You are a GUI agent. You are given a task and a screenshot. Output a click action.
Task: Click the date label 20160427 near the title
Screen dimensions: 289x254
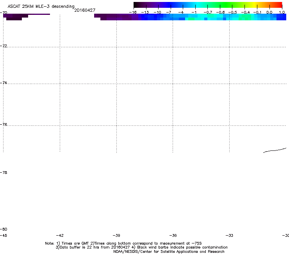[85, 10]
